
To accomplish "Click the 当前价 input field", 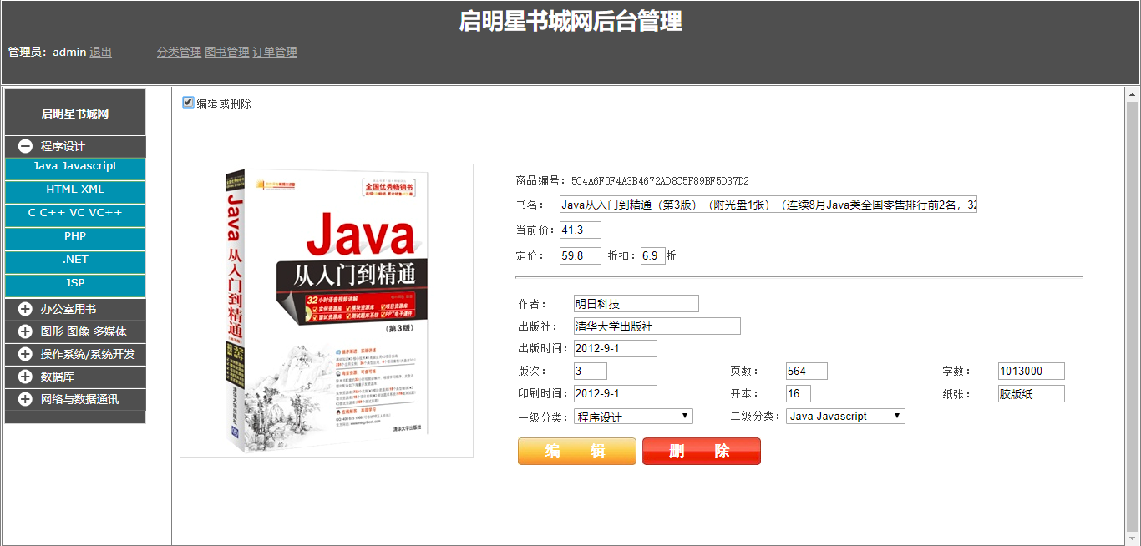I will (581, 230).
